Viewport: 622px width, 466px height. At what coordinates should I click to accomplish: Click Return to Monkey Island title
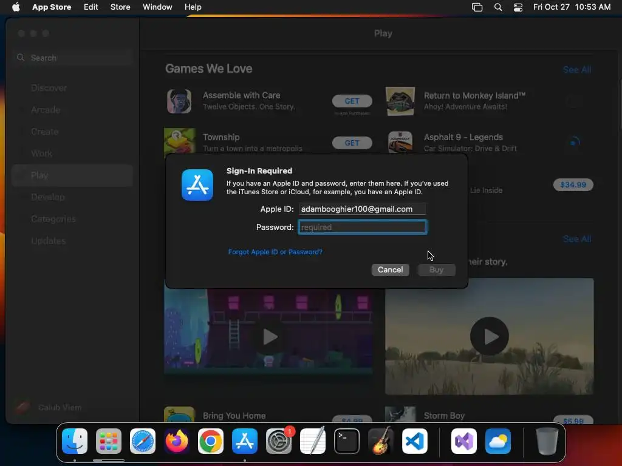point(474,95)
